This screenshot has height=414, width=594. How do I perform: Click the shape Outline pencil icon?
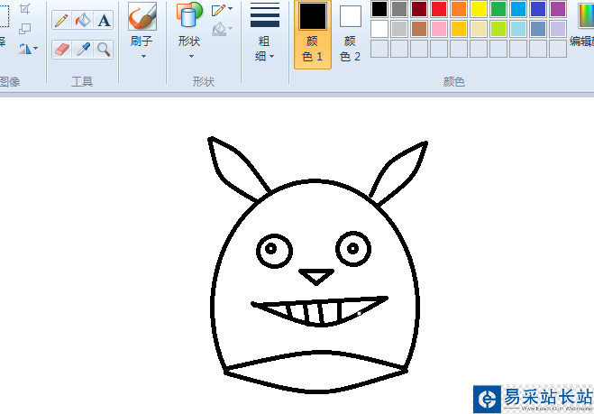click(x=219, y=10)
